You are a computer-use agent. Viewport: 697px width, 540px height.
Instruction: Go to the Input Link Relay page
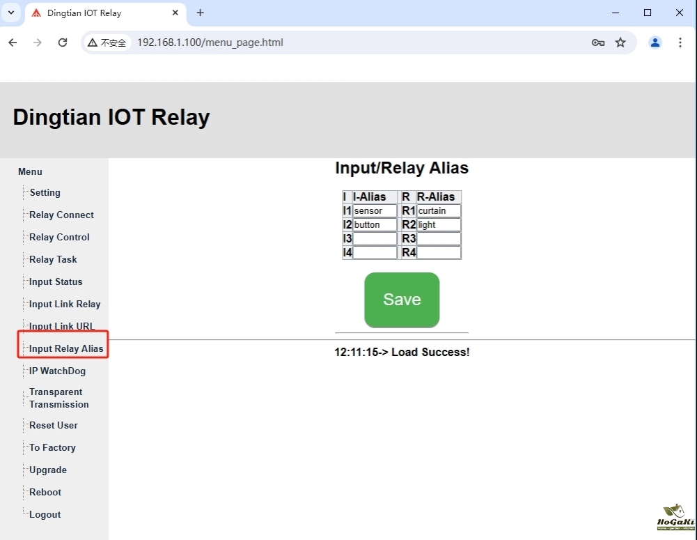click(x=65, y=304)
